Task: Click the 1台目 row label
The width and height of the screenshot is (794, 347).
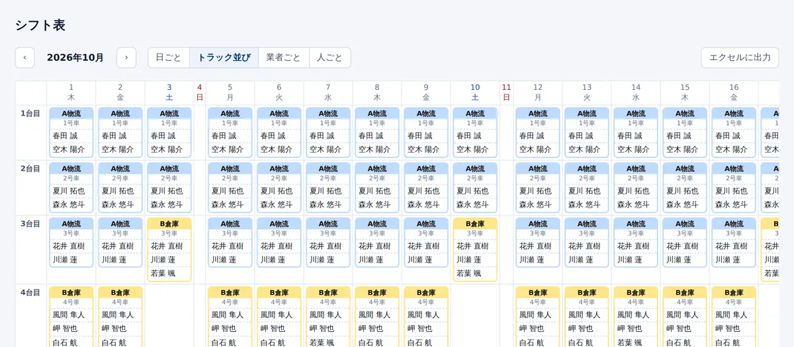Action: click(30, 114)
